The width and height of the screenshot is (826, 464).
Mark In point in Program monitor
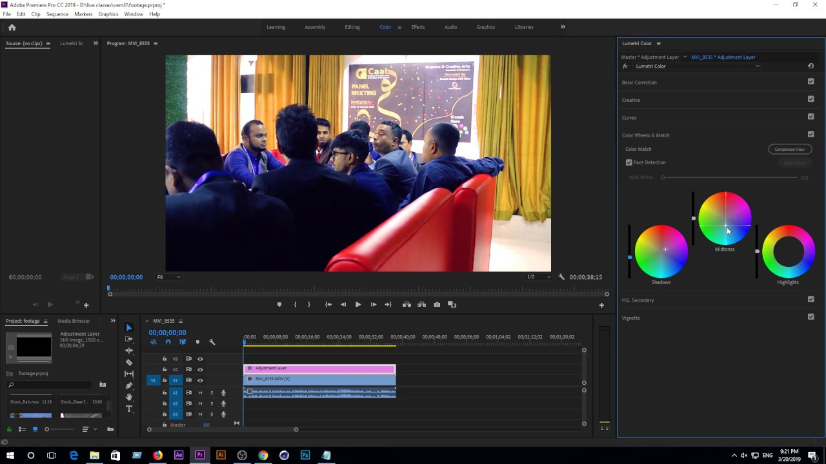click(x=295, y=305)
